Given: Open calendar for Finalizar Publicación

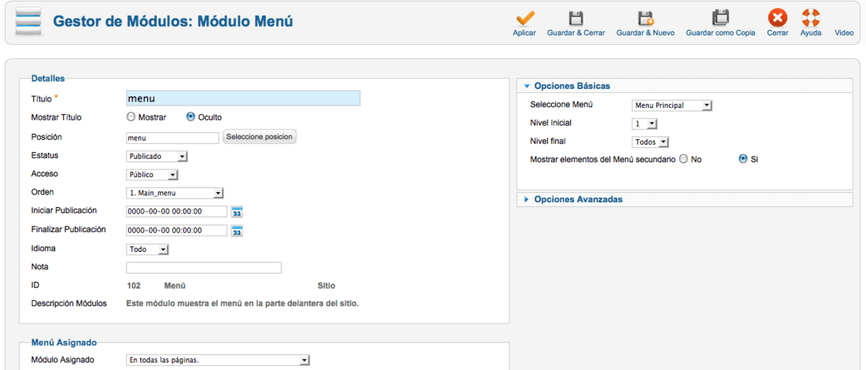Looking at the screenshot, I should [237, 231].
